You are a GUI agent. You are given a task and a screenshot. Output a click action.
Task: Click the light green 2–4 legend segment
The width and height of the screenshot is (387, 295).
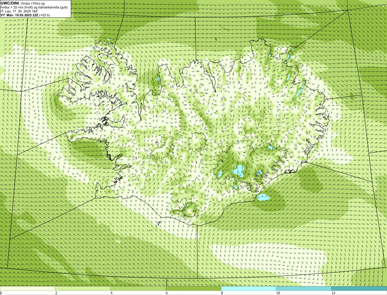click(x=83, y=289)
